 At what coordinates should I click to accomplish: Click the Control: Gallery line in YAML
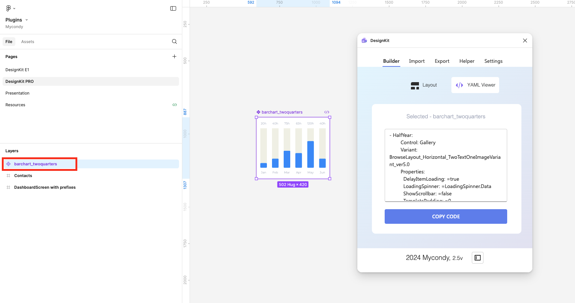(418, 142)
